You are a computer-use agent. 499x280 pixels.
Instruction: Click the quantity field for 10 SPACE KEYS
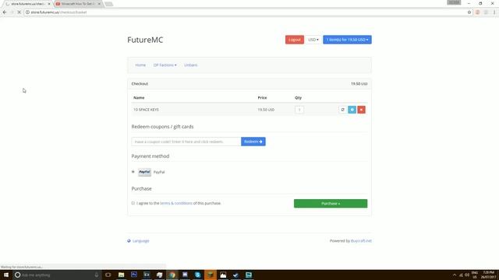pos(299,110)
